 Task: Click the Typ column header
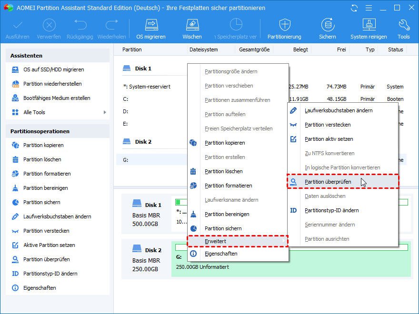click(x=370, y=49)
